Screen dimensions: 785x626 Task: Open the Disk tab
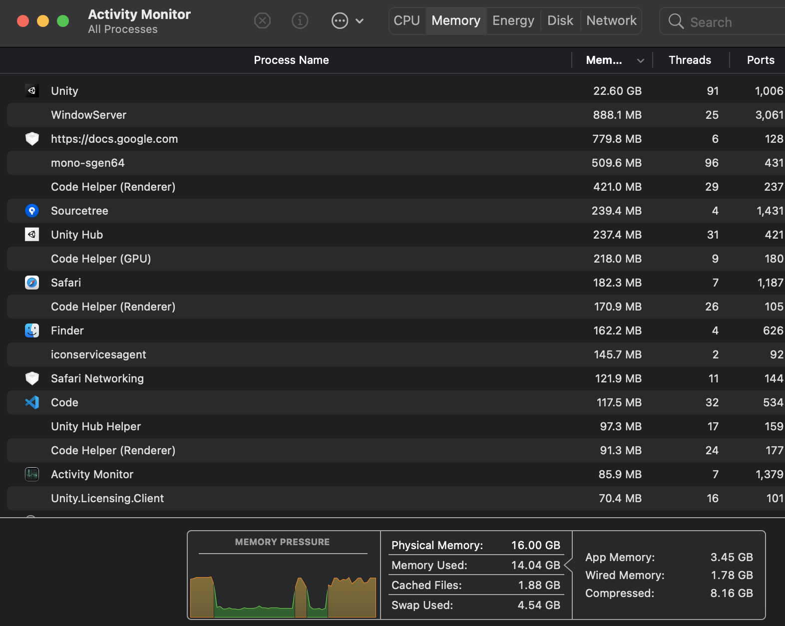tap(560, 20)
